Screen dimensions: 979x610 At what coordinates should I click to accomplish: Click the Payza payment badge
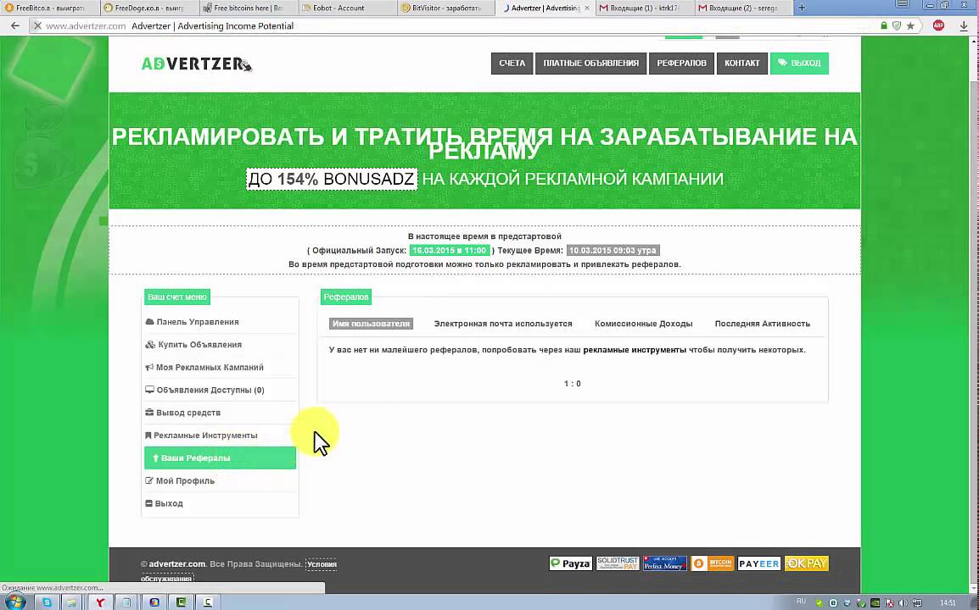(571, 563)
